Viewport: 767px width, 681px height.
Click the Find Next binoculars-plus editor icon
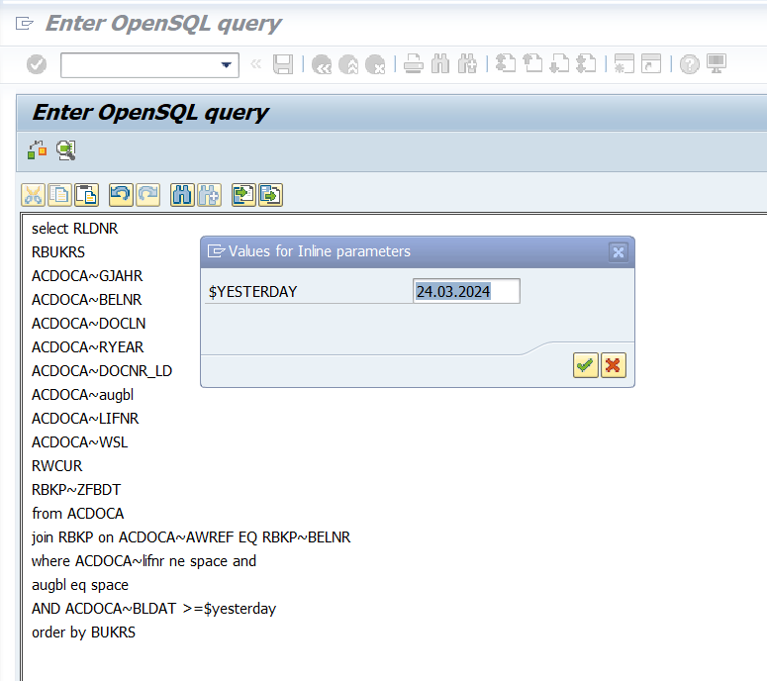pos(209,195)
